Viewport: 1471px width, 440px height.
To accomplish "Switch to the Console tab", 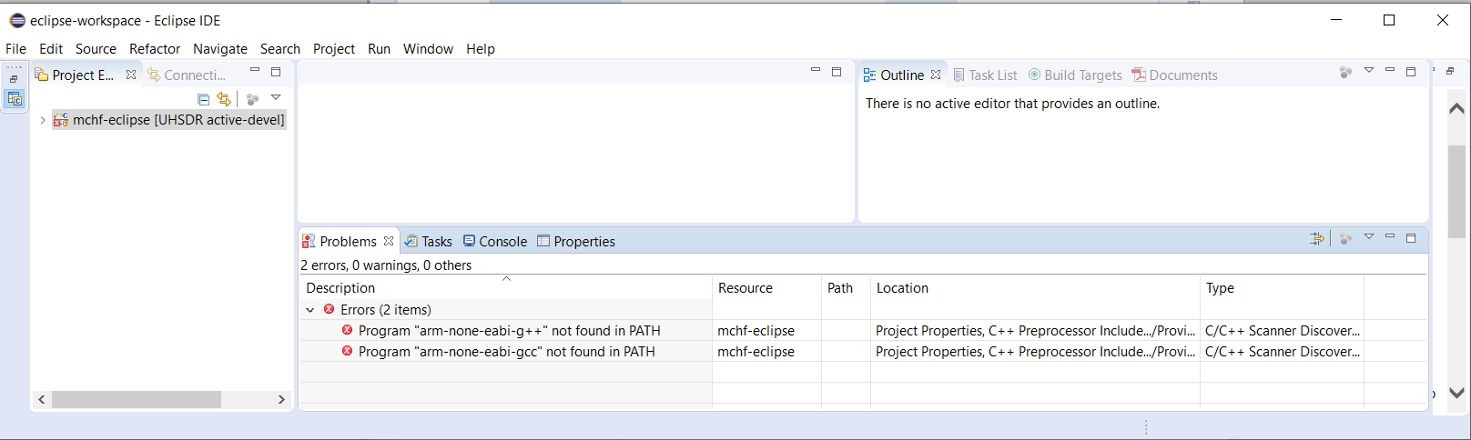I will tap(495, 241).
